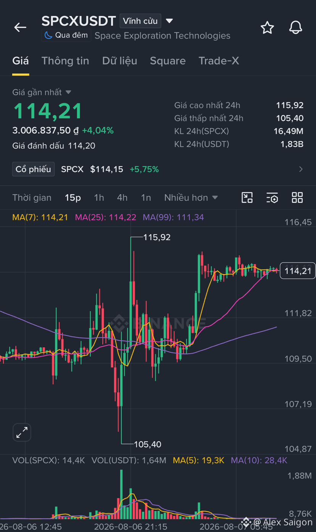
Task: Tap the large 114,21 last price
Action: [48, 111]
